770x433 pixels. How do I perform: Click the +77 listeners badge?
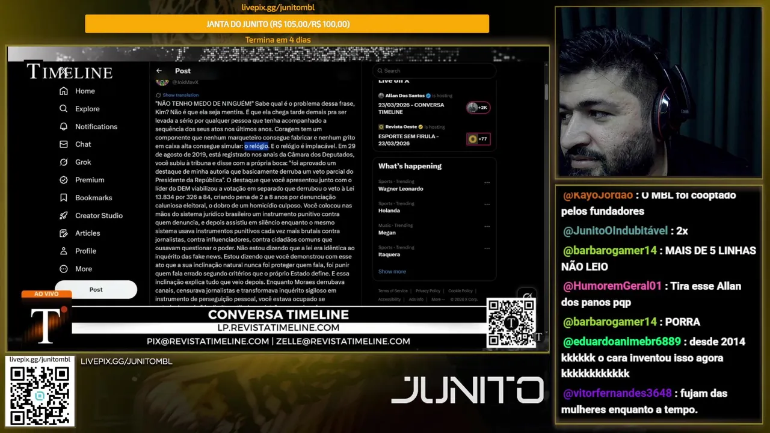tap(478, 139)
